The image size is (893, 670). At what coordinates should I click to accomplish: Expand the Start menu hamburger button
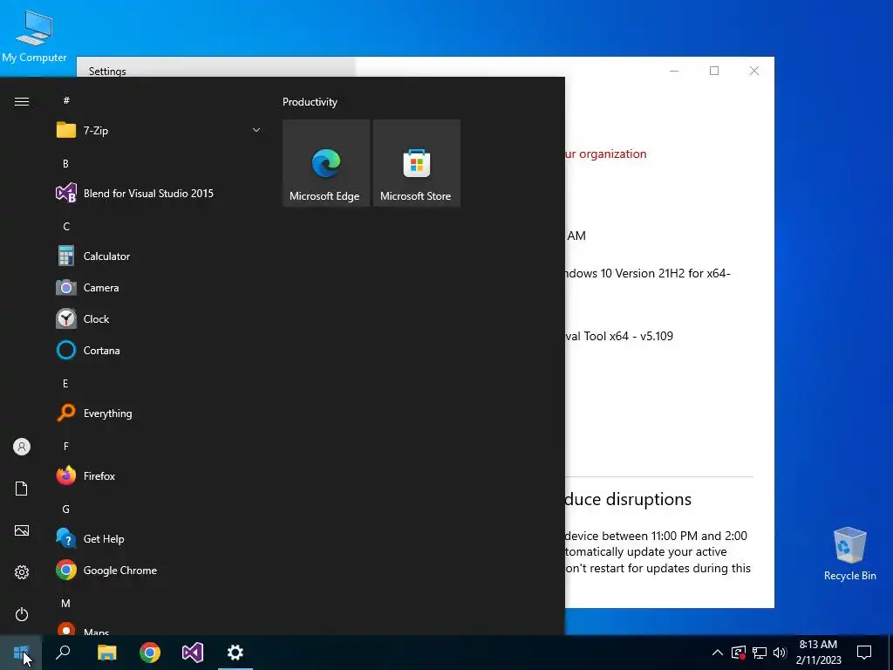22,101
